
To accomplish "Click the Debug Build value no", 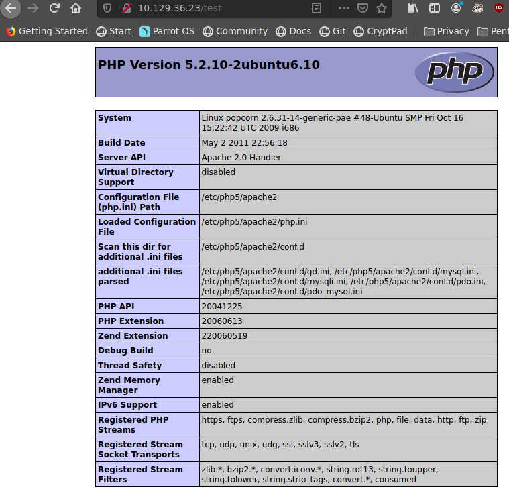I will tap(207, 351).
